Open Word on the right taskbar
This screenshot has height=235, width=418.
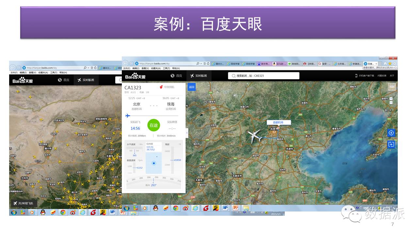225,208
